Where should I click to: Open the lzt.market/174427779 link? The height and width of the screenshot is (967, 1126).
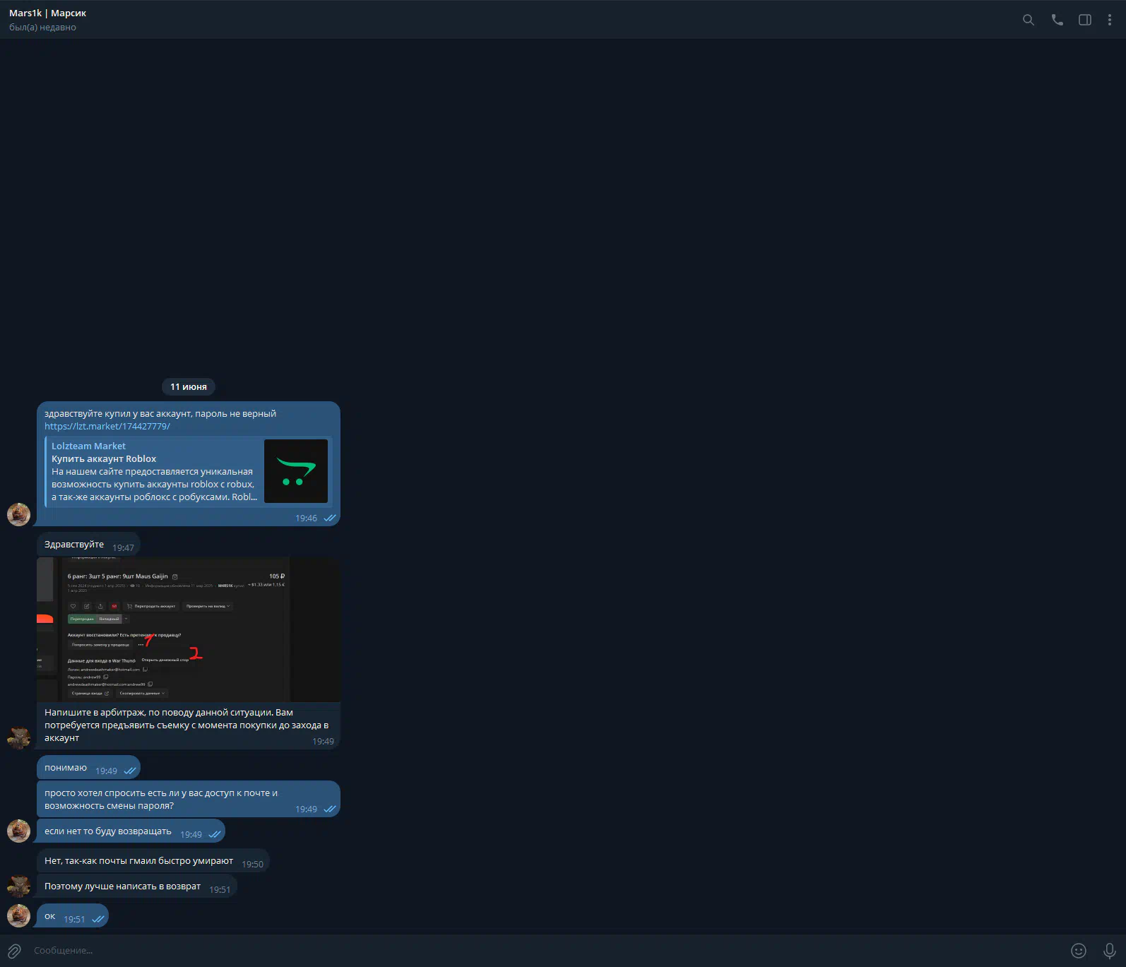(107, 427)
